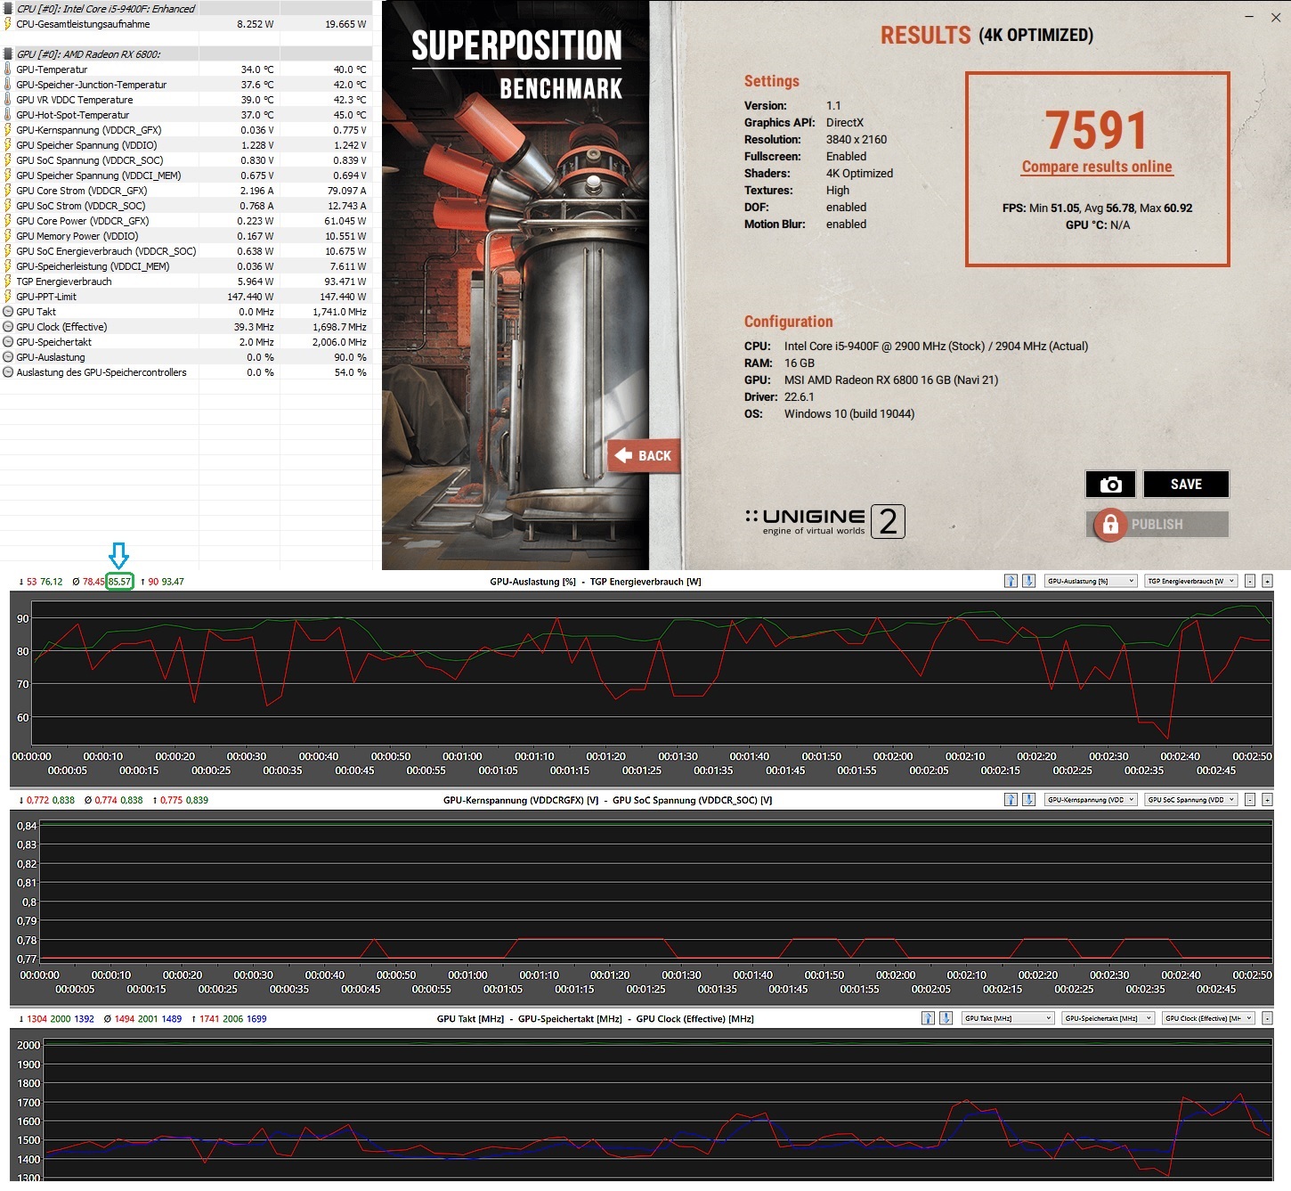Click the GPU SoC Strom (VDDCR_SOC) row
This screenshot has height=1191, width=1291.
pyautogui.click(x=186, y=205)
